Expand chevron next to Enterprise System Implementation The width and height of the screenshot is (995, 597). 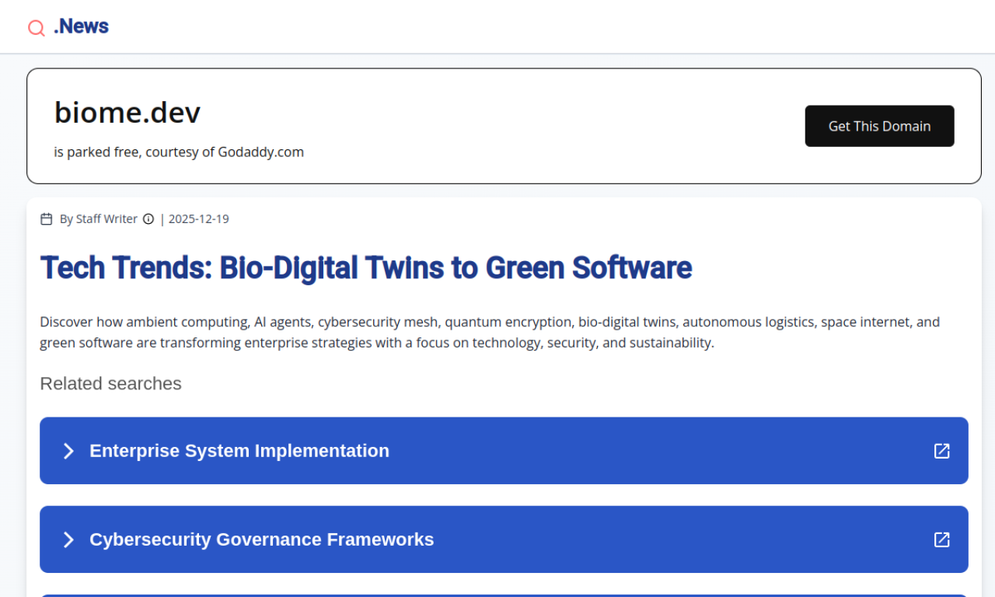click(x=68, y=451)
